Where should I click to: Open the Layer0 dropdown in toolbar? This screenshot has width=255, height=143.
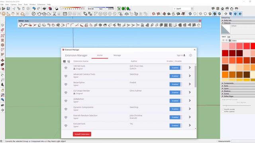coord(192,9)
